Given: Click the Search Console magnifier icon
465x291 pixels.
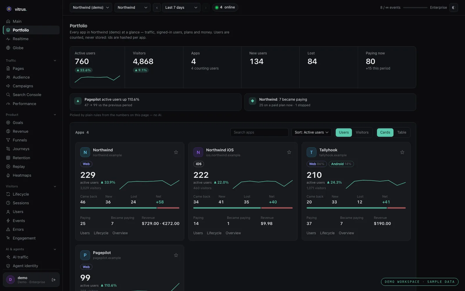Looking at the screenshot, I should [x=8, y=95].
